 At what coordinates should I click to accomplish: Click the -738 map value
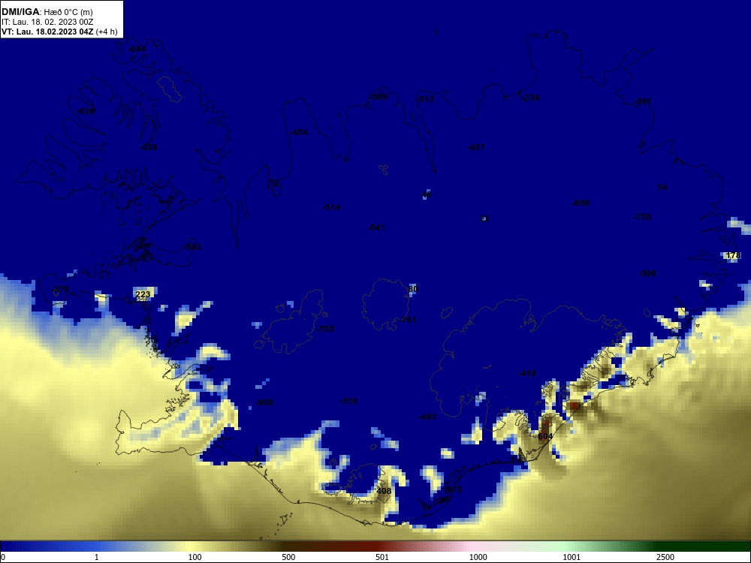click(531, 98)
